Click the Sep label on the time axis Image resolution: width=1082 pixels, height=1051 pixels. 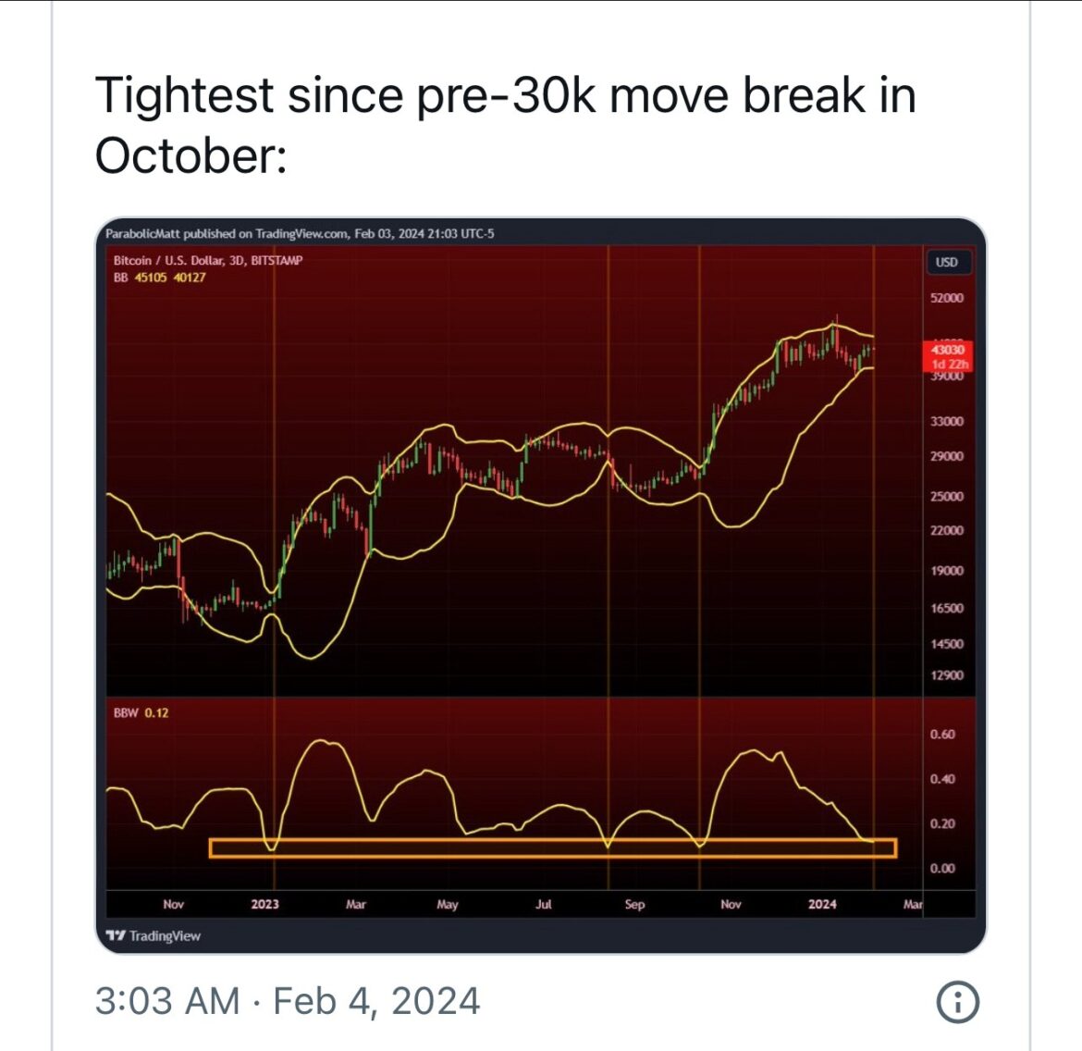[634, 904]
